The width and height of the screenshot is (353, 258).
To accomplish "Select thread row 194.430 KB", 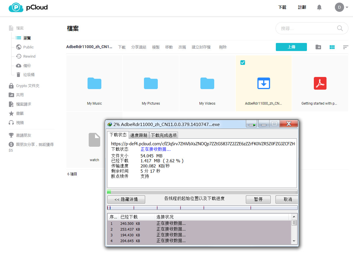I will tap(200, 235).
